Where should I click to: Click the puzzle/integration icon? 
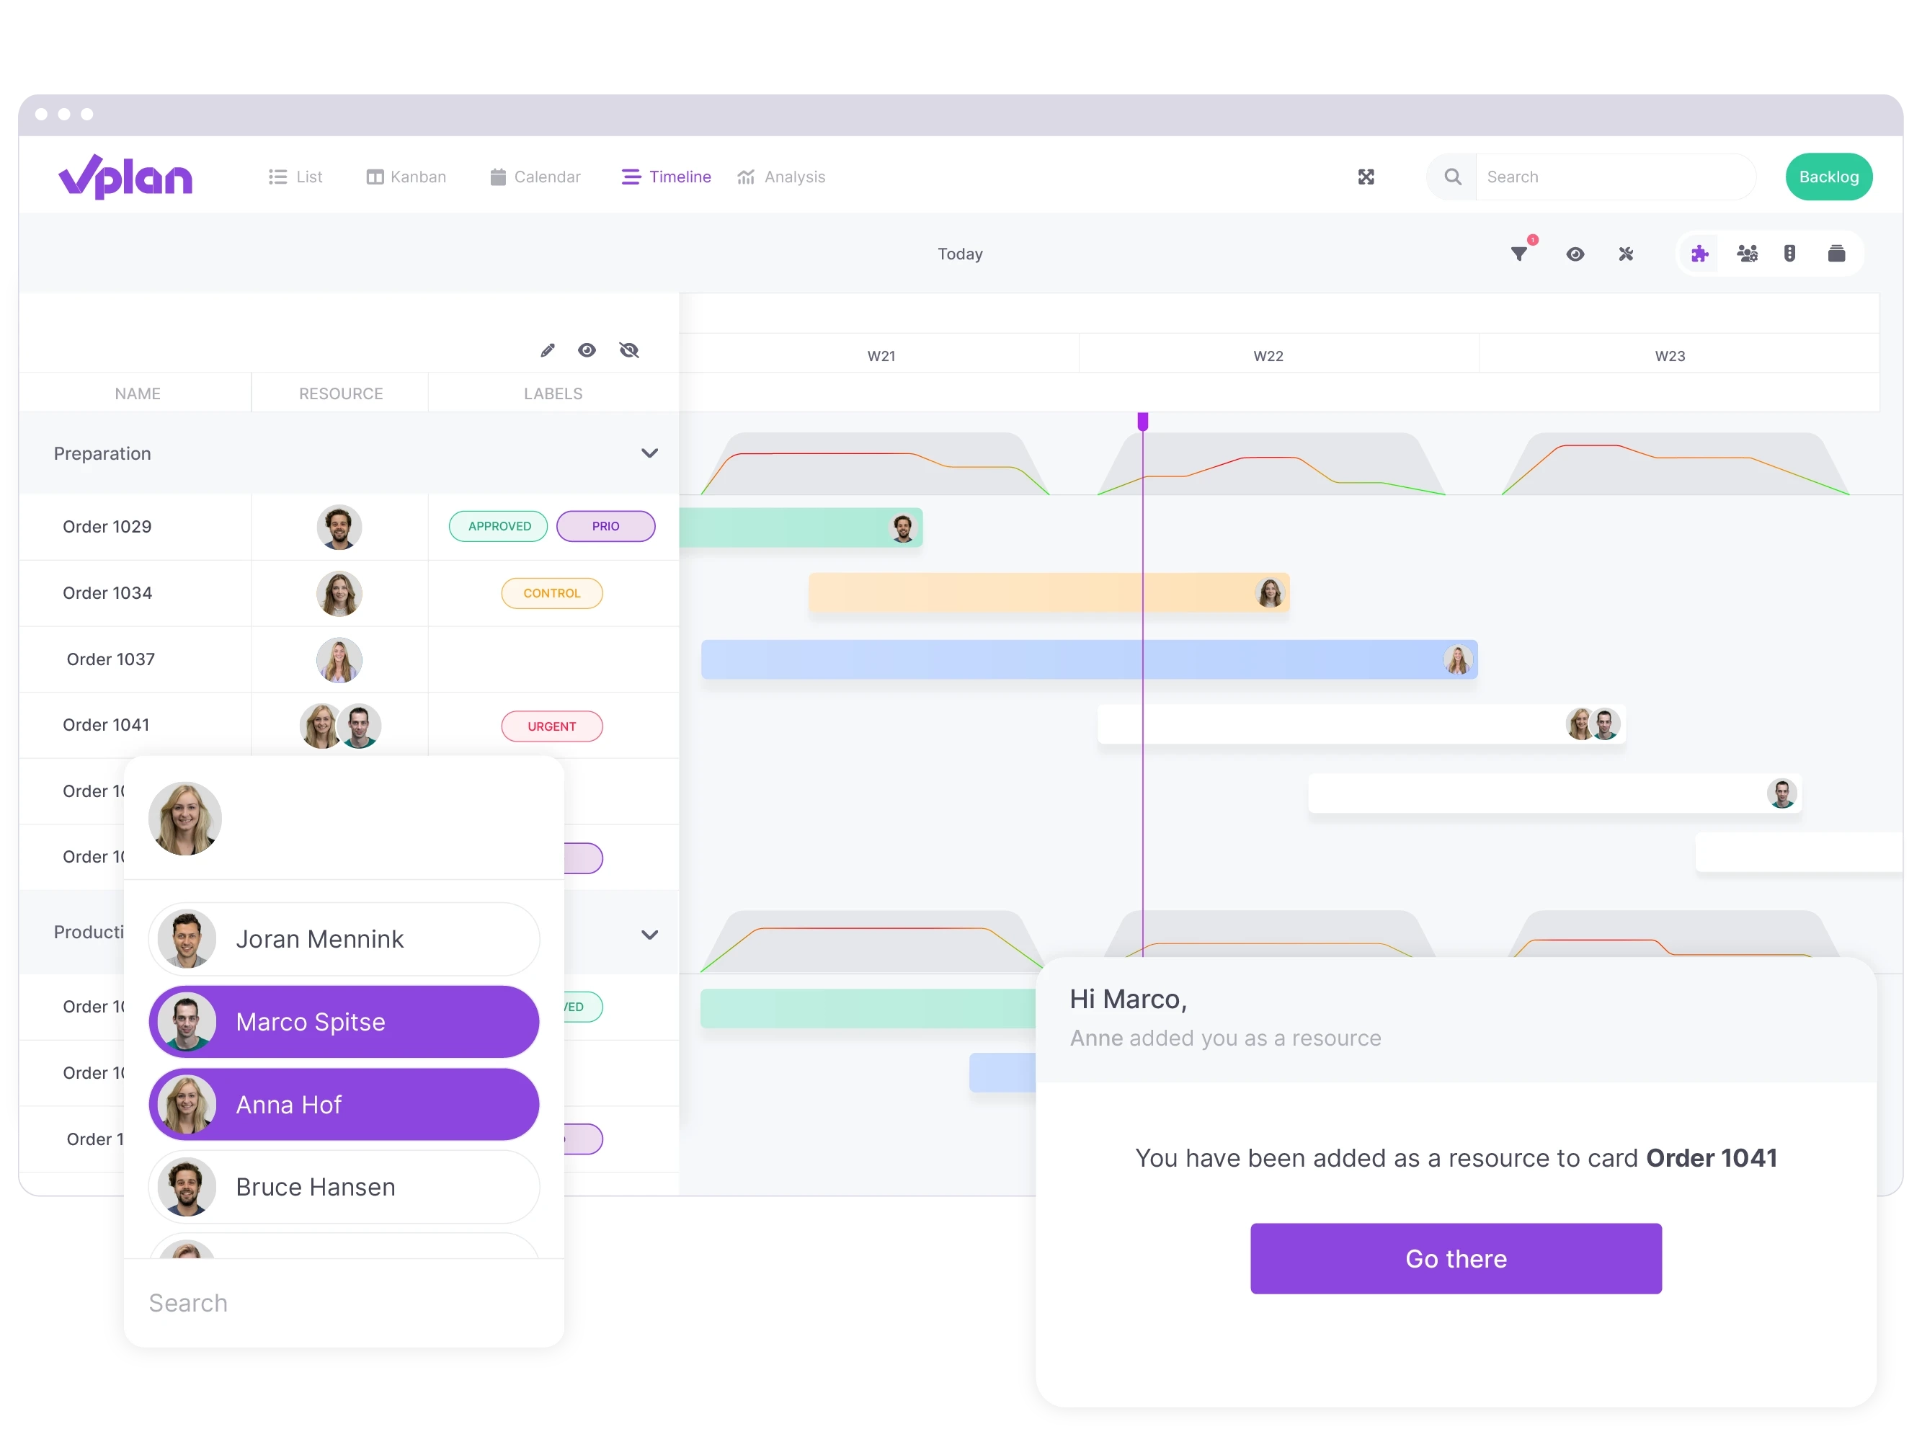(1701, 253)
